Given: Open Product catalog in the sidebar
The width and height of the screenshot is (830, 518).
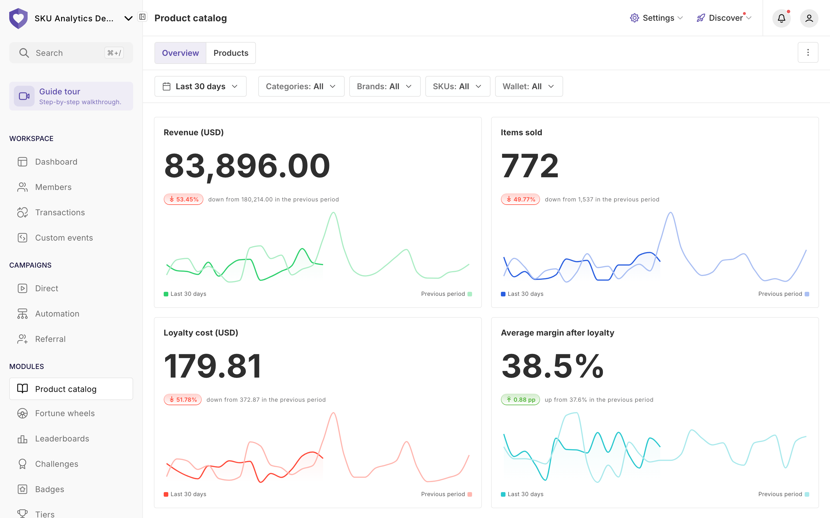Looking at the screenshot, I should (71, 389).
